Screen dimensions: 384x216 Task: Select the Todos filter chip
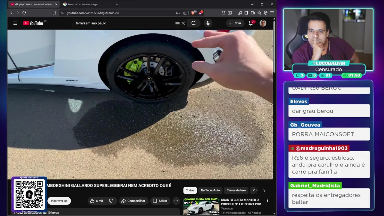point(190,190)
